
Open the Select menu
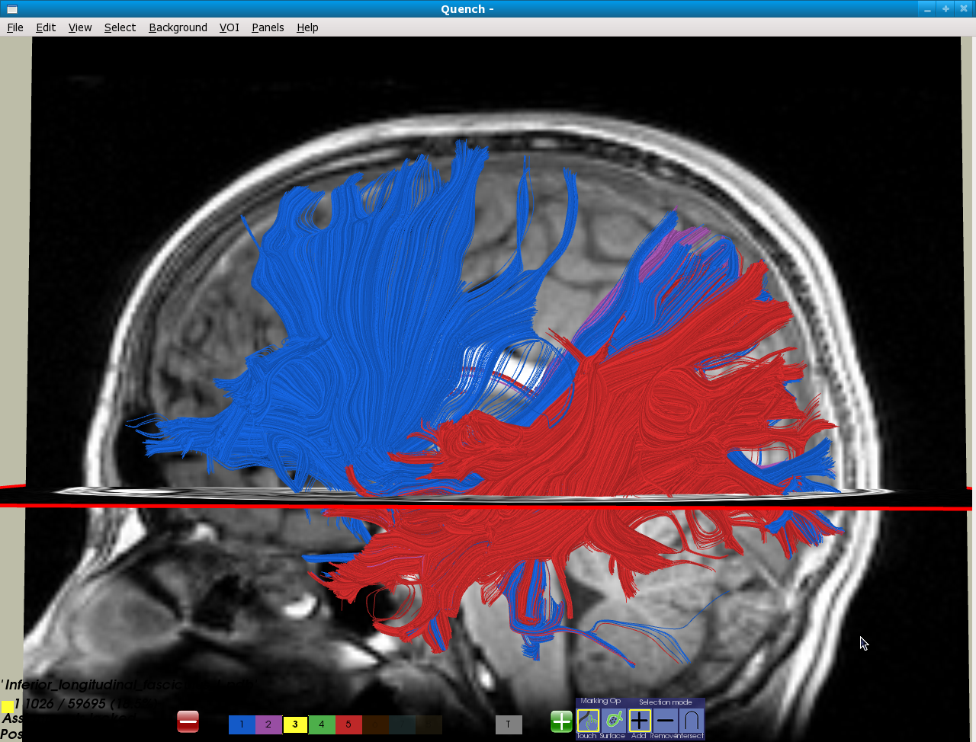120,27
